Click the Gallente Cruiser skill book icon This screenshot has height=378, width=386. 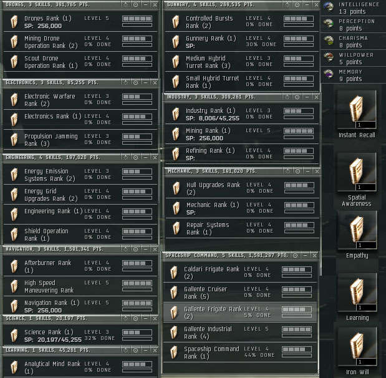coord(174,293)
